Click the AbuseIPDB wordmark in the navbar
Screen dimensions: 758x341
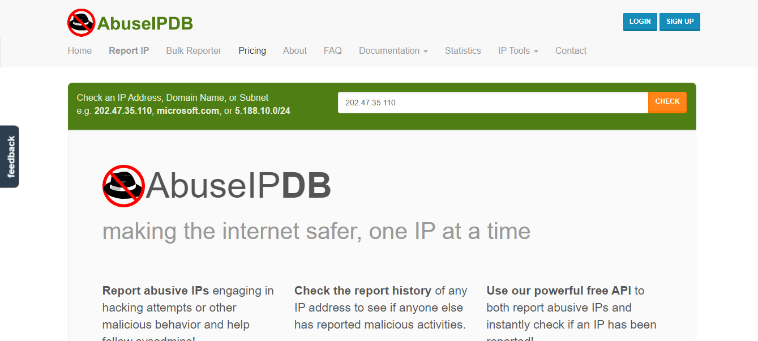click(x=145, y=23)
